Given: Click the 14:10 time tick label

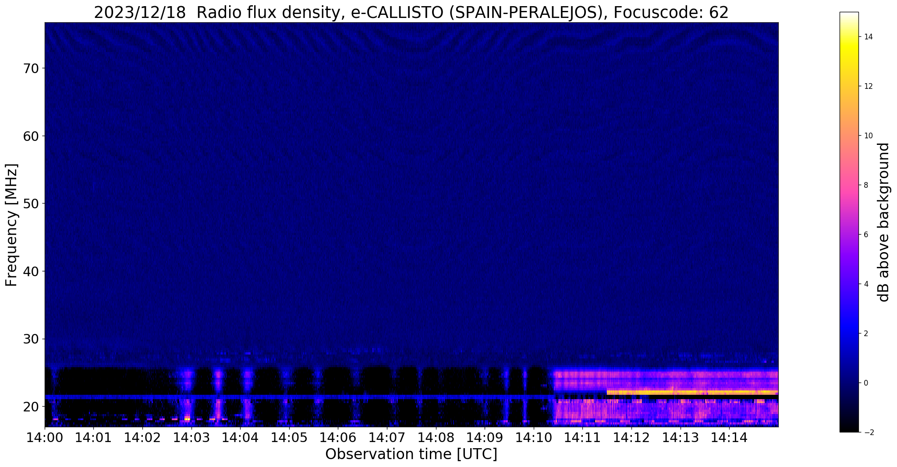Looking at the screenshot, I should point(533,438).
